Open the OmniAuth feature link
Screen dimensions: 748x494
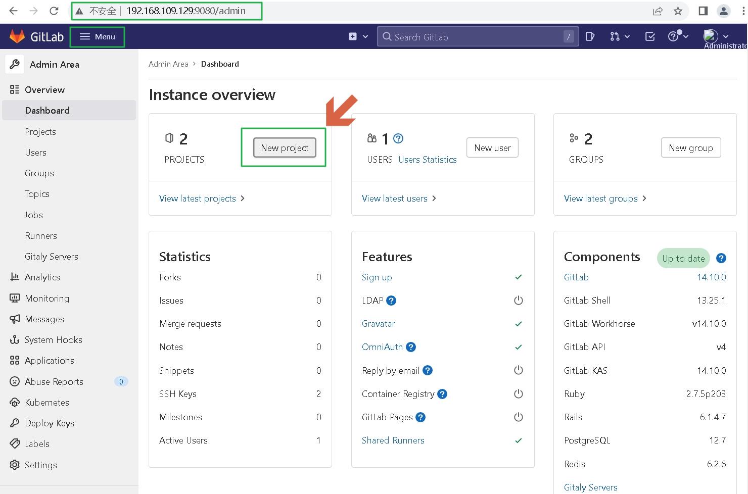click(382, 347)
